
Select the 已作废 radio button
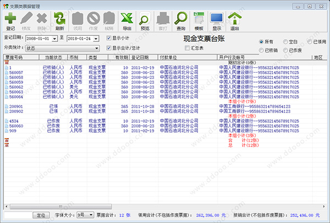pos(285,50)
